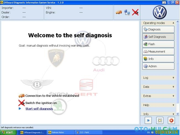
Task: Click the double-arrow forward button at bottom right
Action: [x=148, y=120]
